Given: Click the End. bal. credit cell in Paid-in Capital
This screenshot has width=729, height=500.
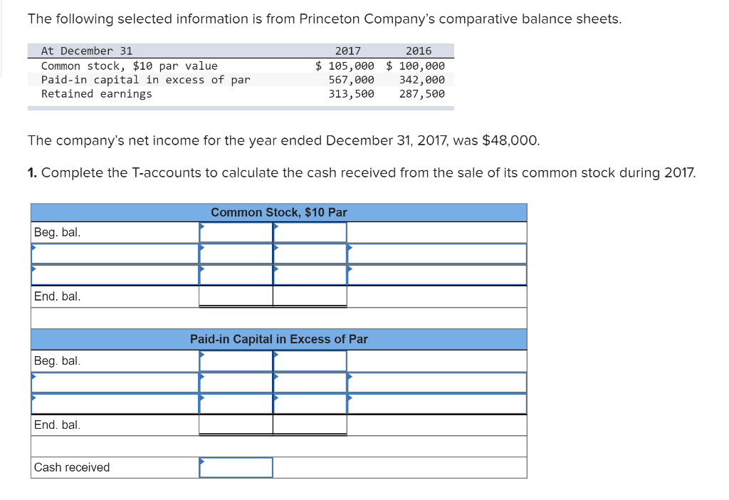Looking at the screenshot, I should [310, 425].
